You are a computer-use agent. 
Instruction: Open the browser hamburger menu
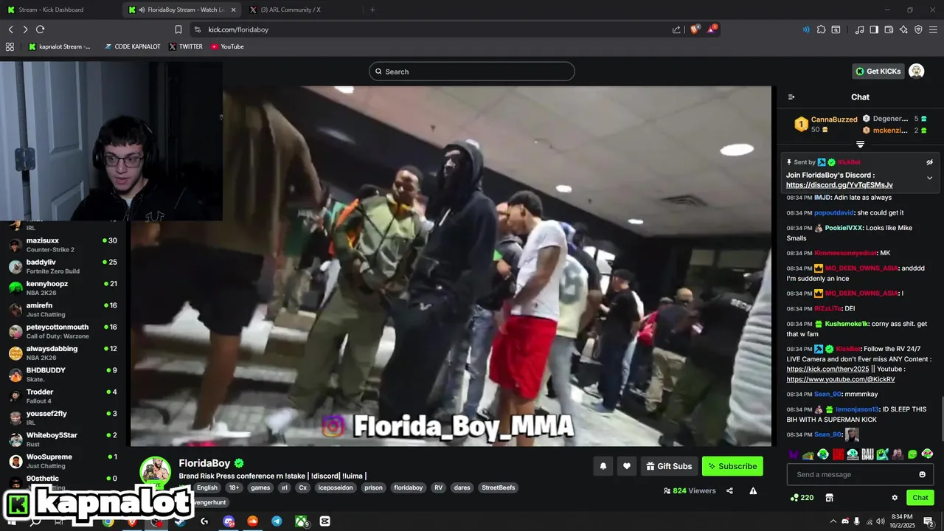(x=933, y=29)
